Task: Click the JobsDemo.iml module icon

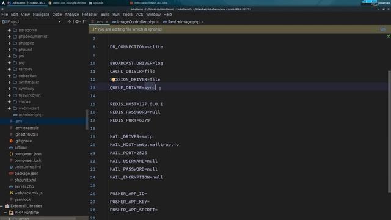Action: point(11,167)
